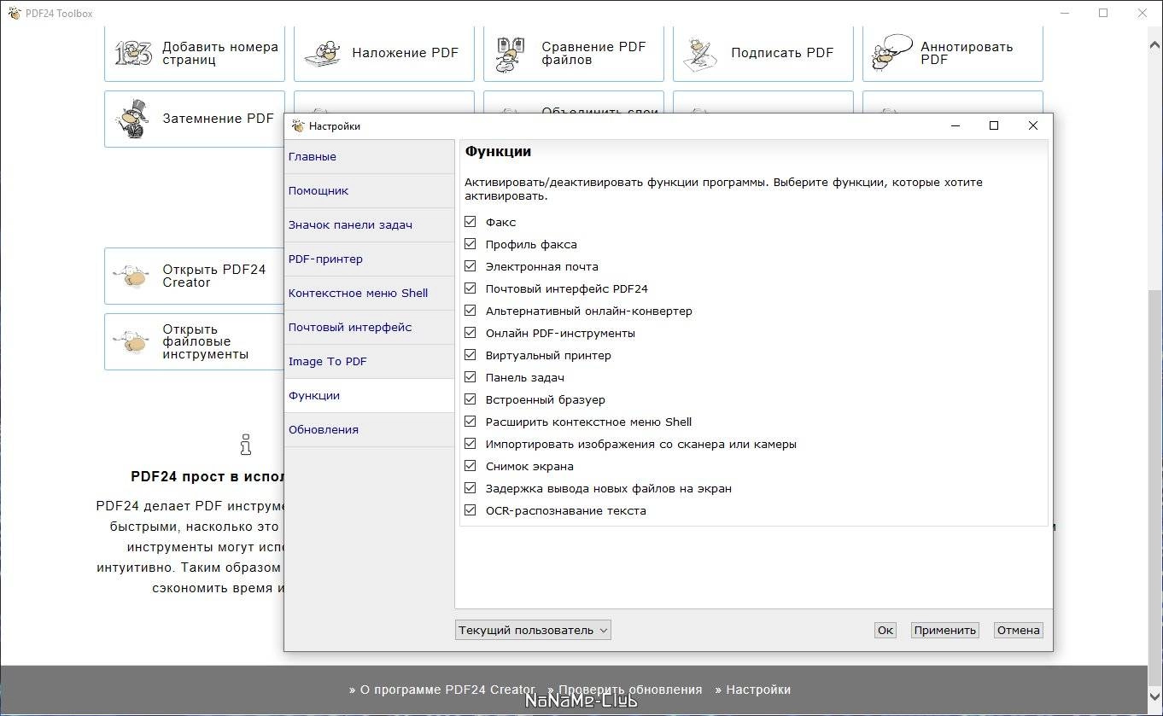Toggle the Профиль факса checkbox

(x=470, y=244)
